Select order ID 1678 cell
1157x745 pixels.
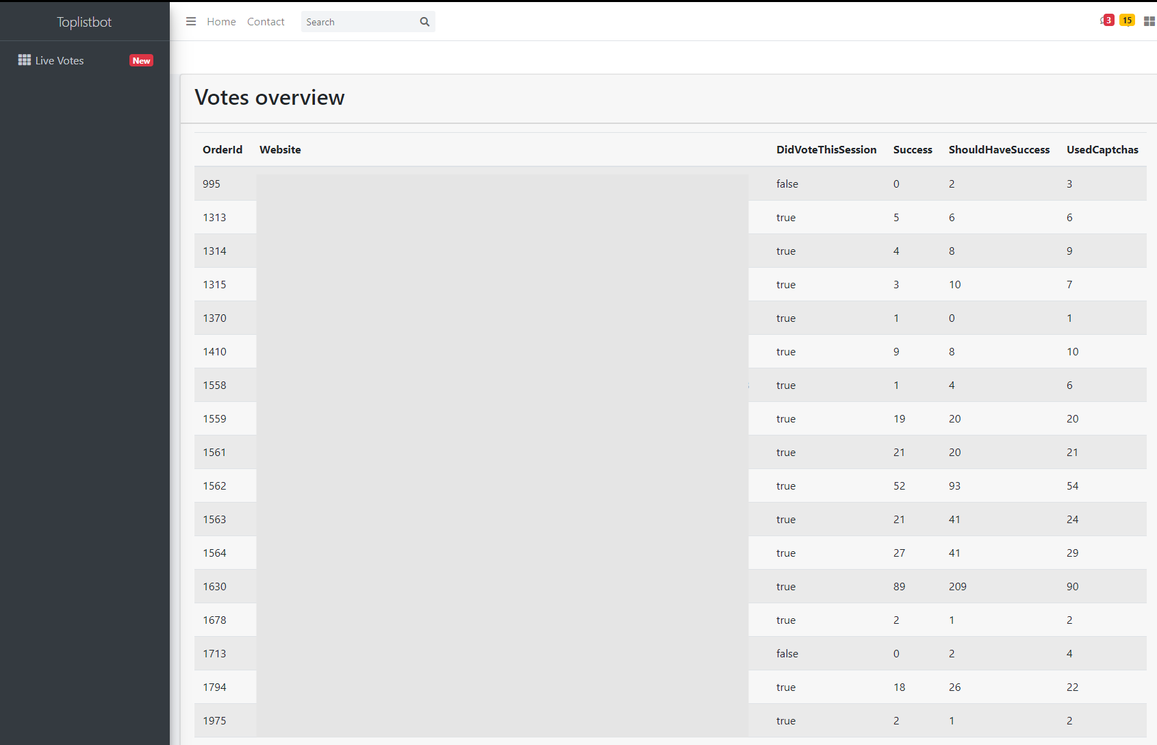click(x=214, y=620)
